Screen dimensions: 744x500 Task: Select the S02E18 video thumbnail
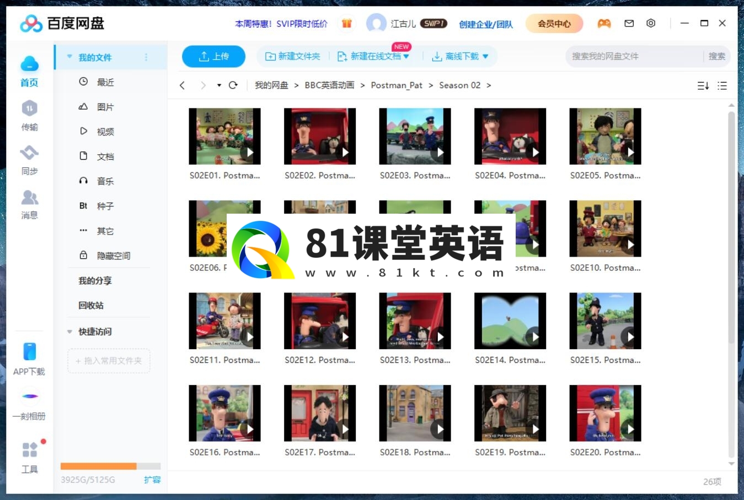pyautogui.click(x=415, y=413)
